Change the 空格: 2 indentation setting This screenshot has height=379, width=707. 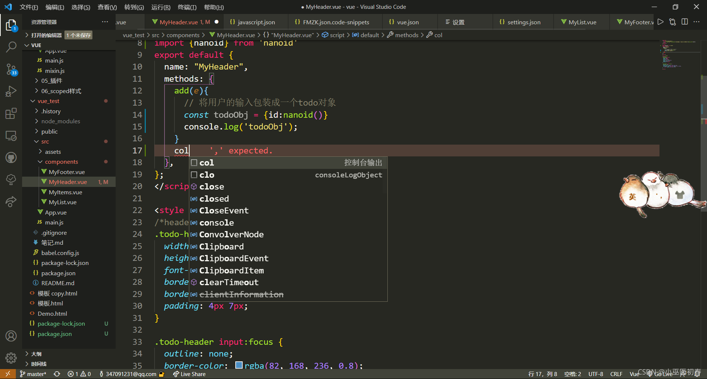click(573, 374)
